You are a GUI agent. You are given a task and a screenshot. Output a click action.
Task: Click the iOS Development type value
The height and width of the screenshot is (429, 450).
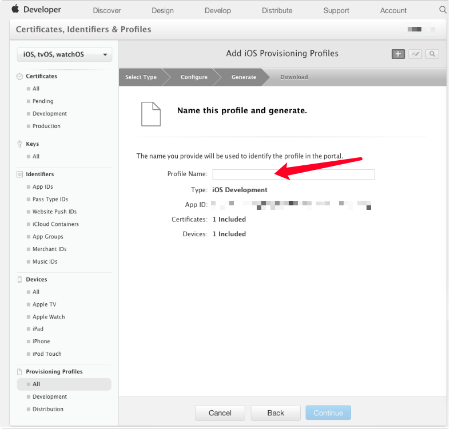click(x=240, y=190)
